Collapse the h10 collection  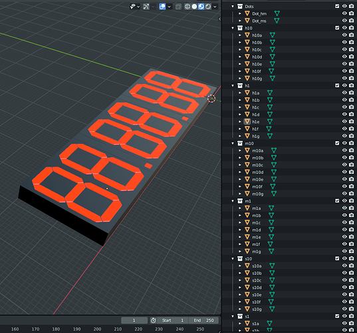pos(233,28)
